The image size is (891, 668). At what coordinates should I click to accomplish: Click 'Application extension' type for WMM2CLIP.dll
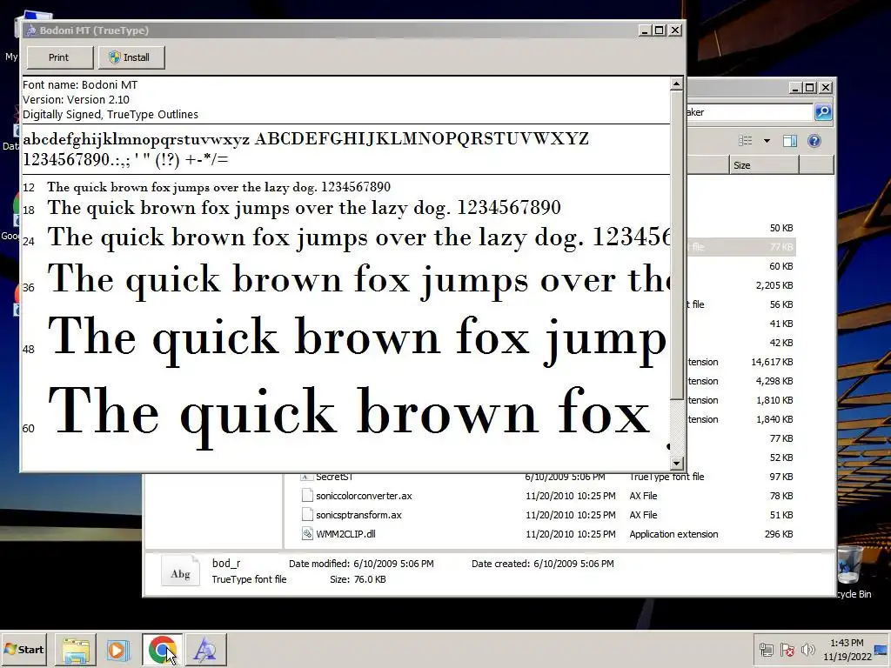[673, 534]
